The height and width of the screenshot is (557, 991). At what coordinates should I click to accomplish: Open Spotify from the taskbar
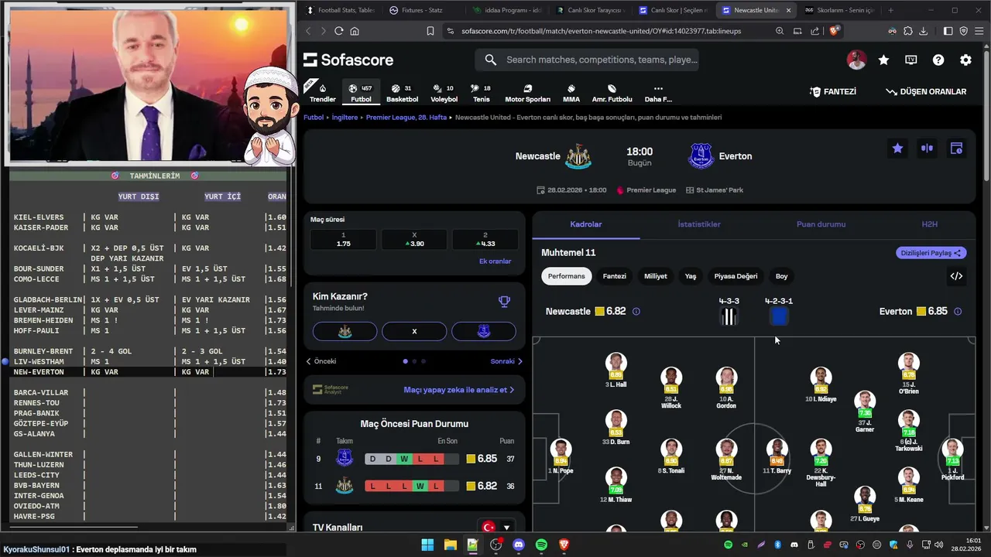tap(541, 545)
